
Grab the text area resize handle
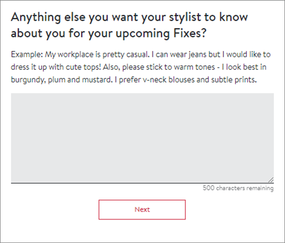pyautogui.click(x=271, y=180)
